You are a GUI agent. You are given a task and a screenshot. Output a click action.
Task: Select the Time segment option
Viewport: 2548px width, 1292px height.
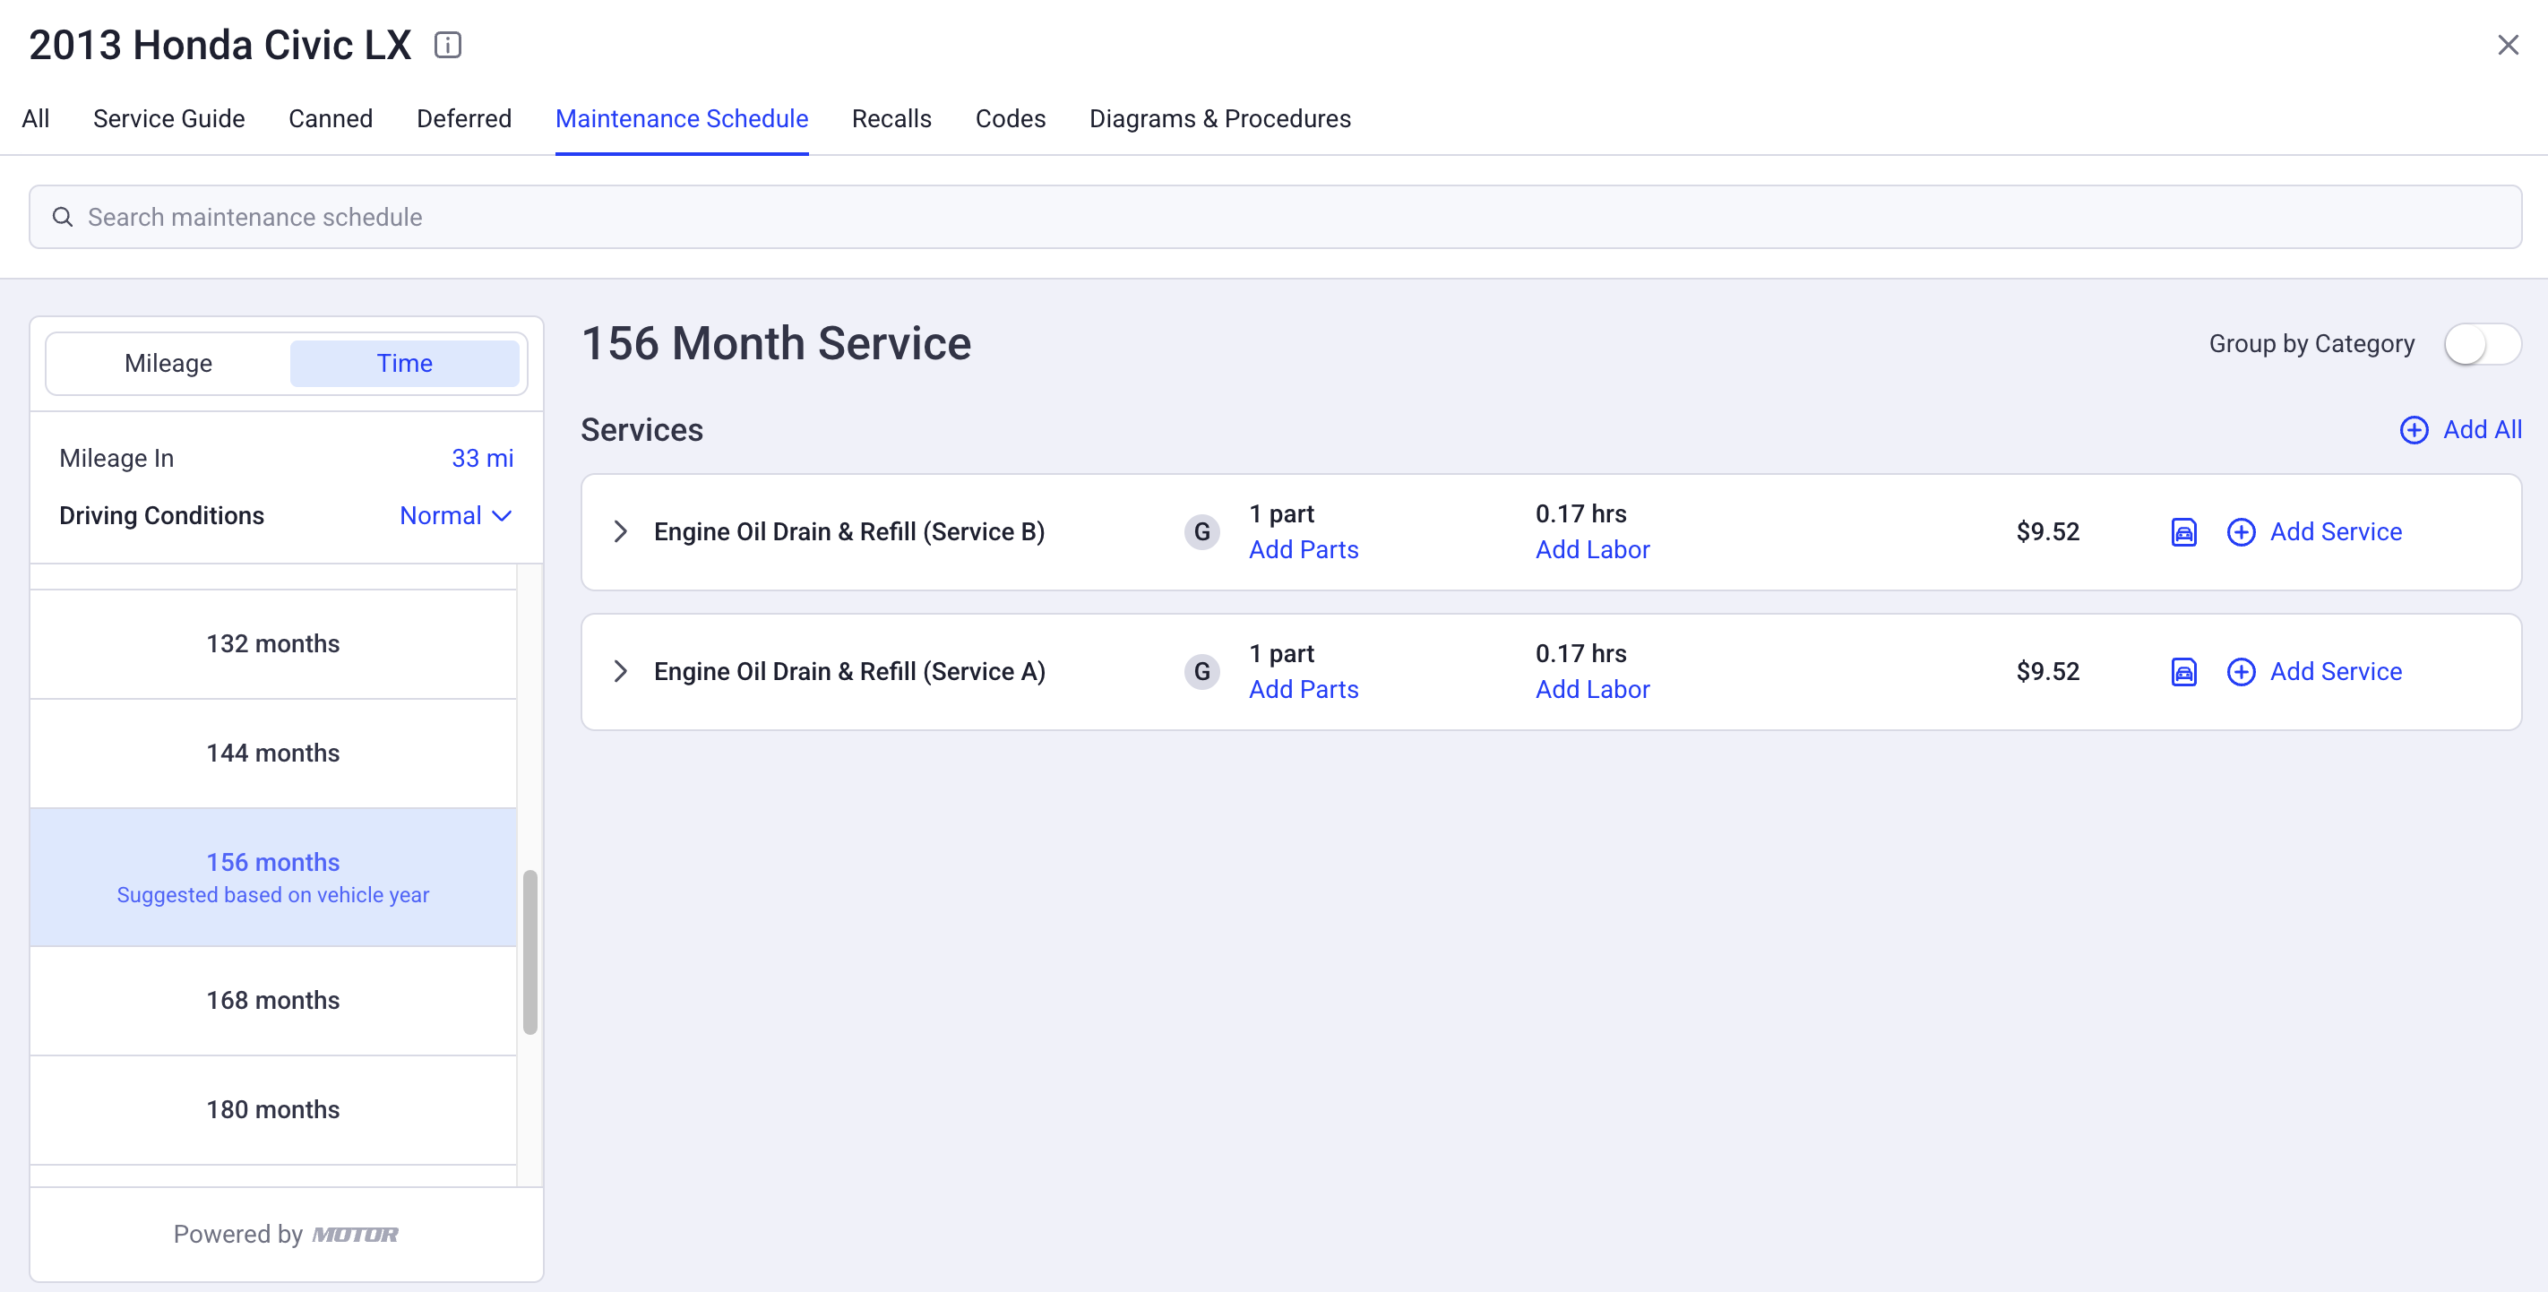pos(405,363)
